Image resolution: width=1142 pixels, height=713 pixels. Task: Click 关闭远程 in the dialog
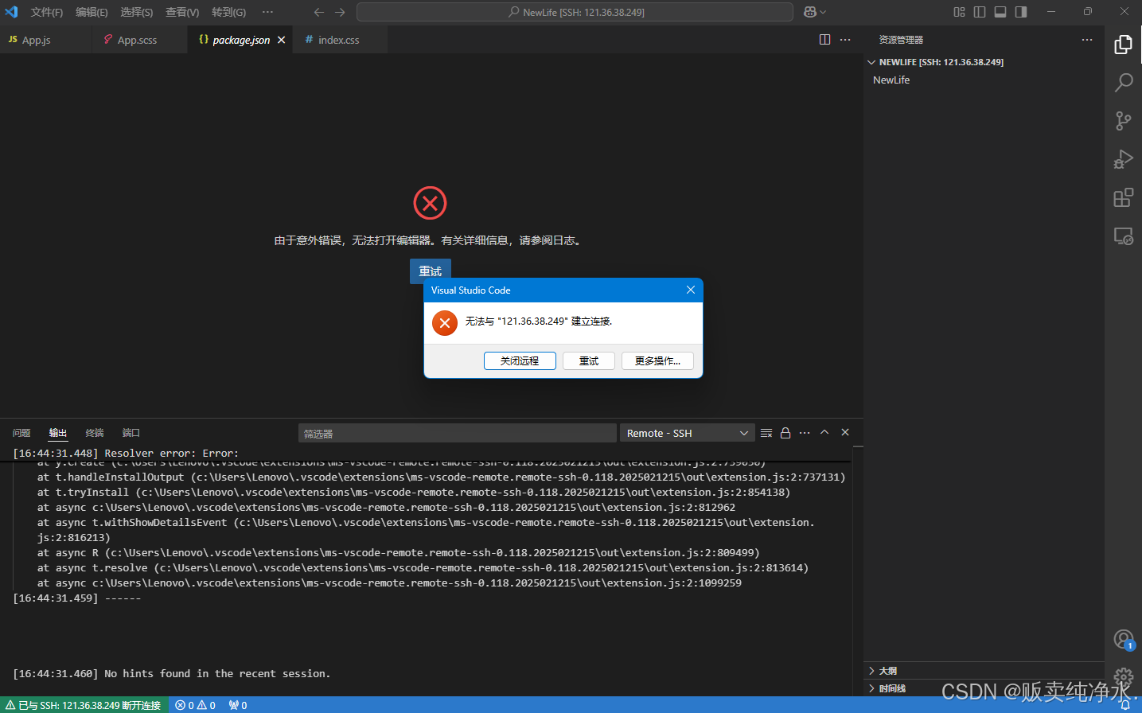[520, 361]
